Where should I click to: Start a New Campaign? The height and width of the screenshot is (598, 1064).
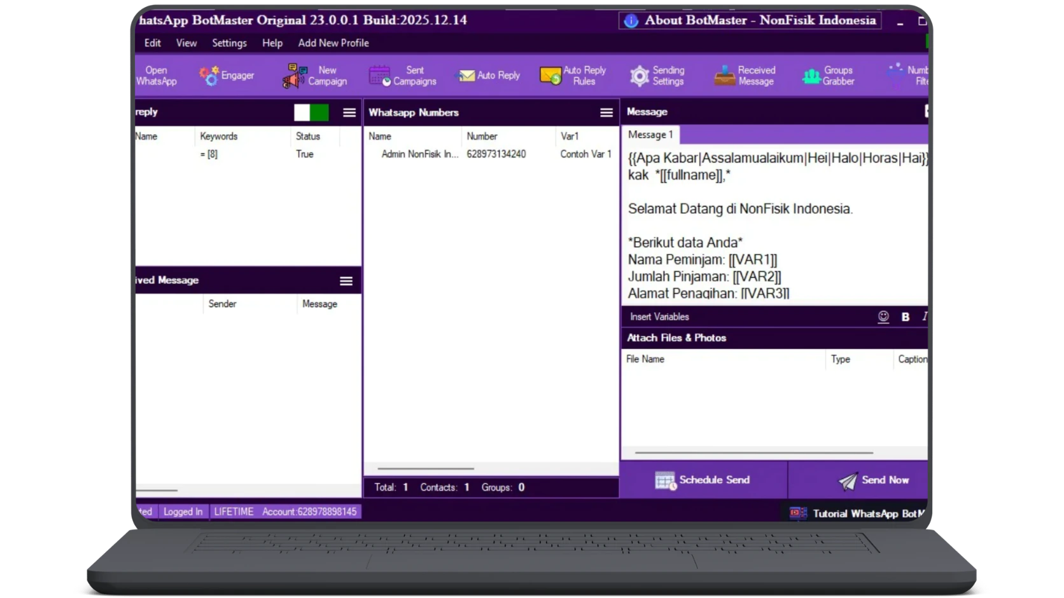(315, 76)
